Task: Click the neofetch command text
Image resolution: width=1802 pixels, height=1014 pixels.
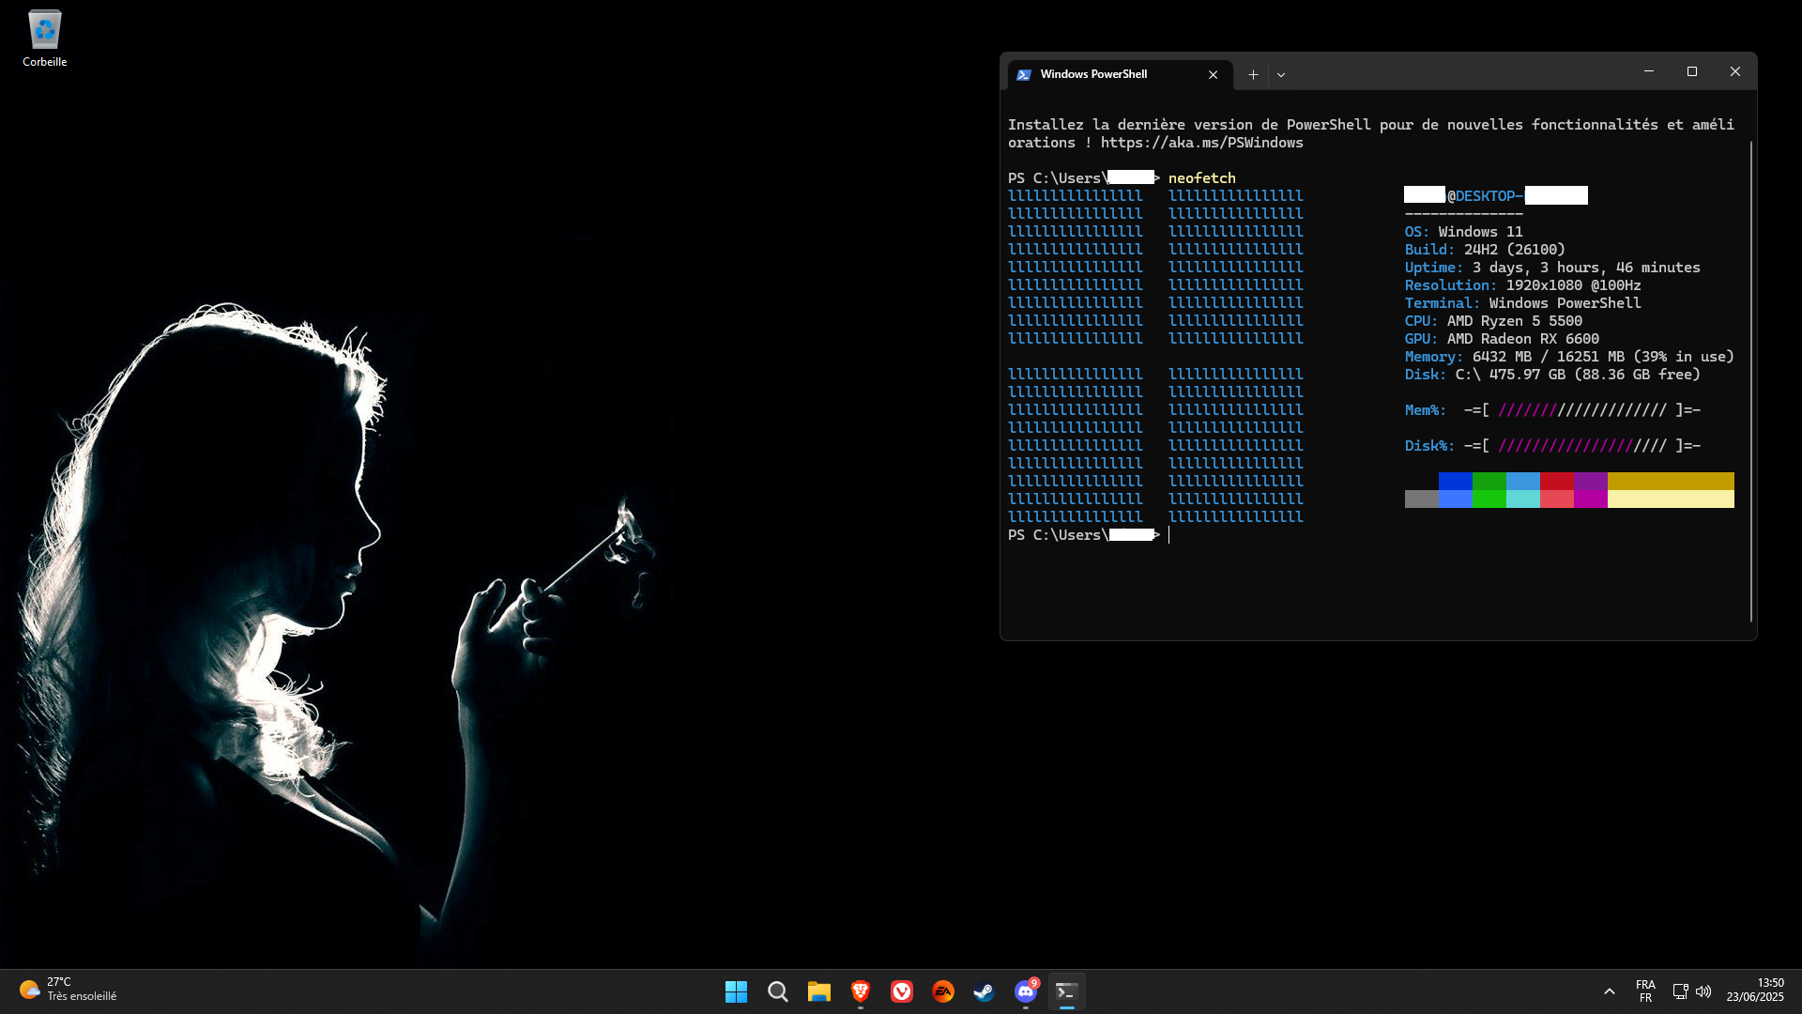Action: tap(1201, 178)
